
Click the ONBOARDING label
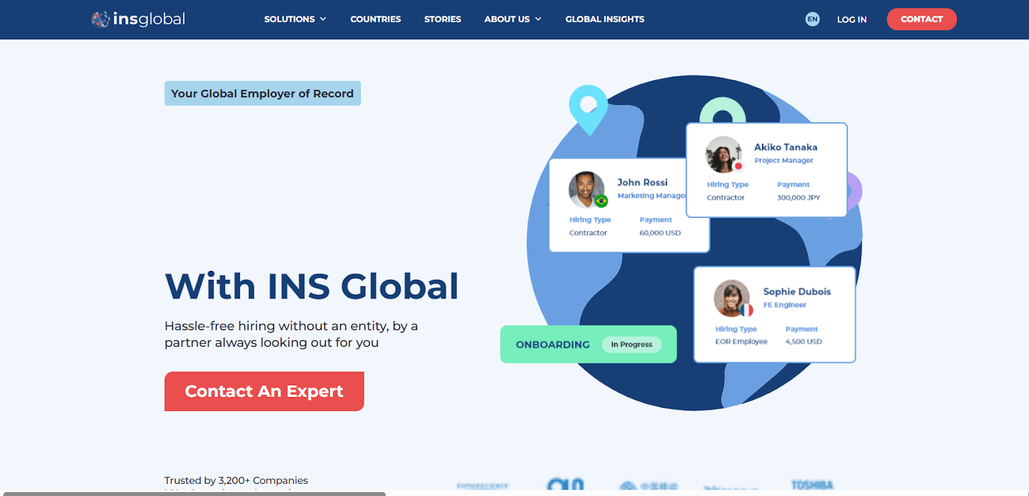[553, 344]
